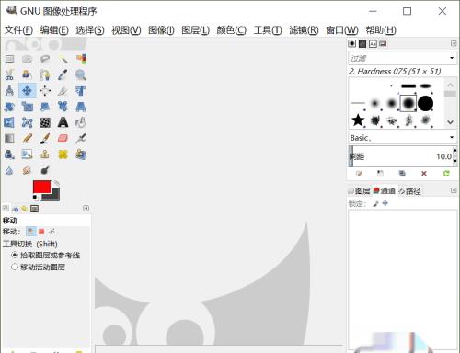Image resolution: width=460 pixels, height=353 pixels.
Task: Expand the Basic brush tag dropdown
Action: pos(452,137)
